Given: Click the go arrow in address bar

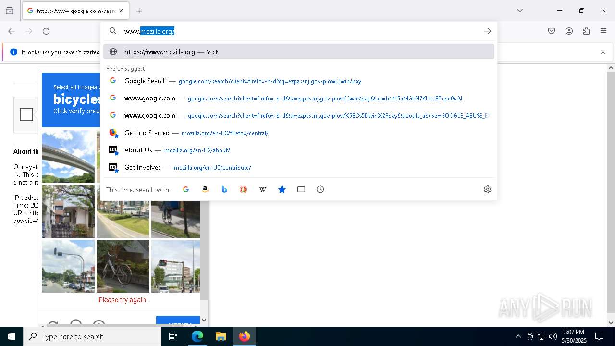Looking at the screenshot, I should click(x=487, y=31).
